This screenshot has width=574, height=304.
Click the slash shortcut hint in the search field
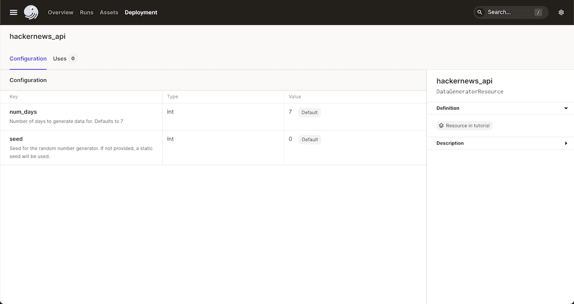(538, 12)
